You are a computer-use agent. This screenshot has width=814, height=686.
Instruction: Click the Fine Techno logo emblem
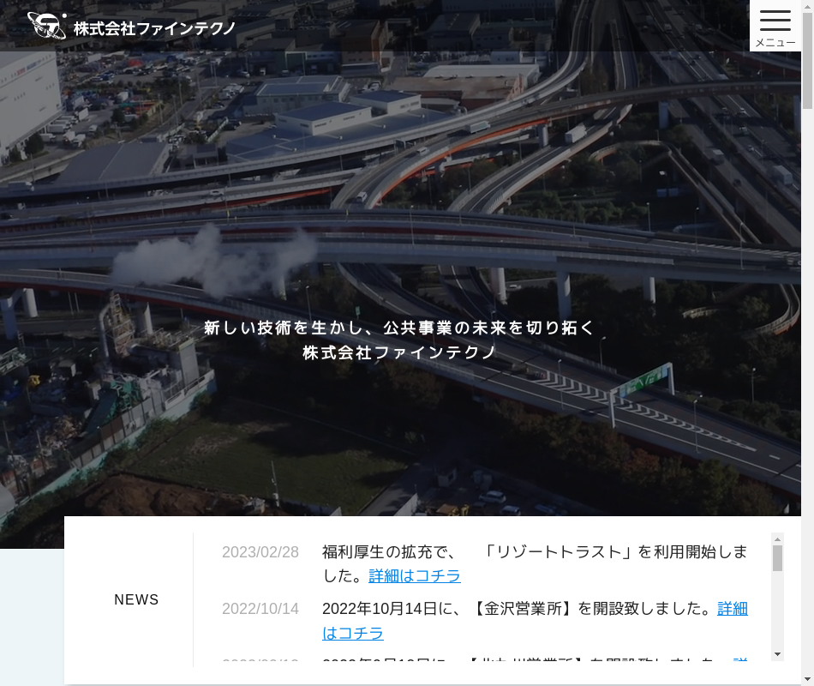[46, 26]
